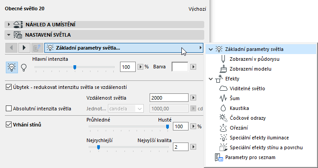Click the shadow quality value 2 field
Screen dimensions: 318x168
[180, 147]
